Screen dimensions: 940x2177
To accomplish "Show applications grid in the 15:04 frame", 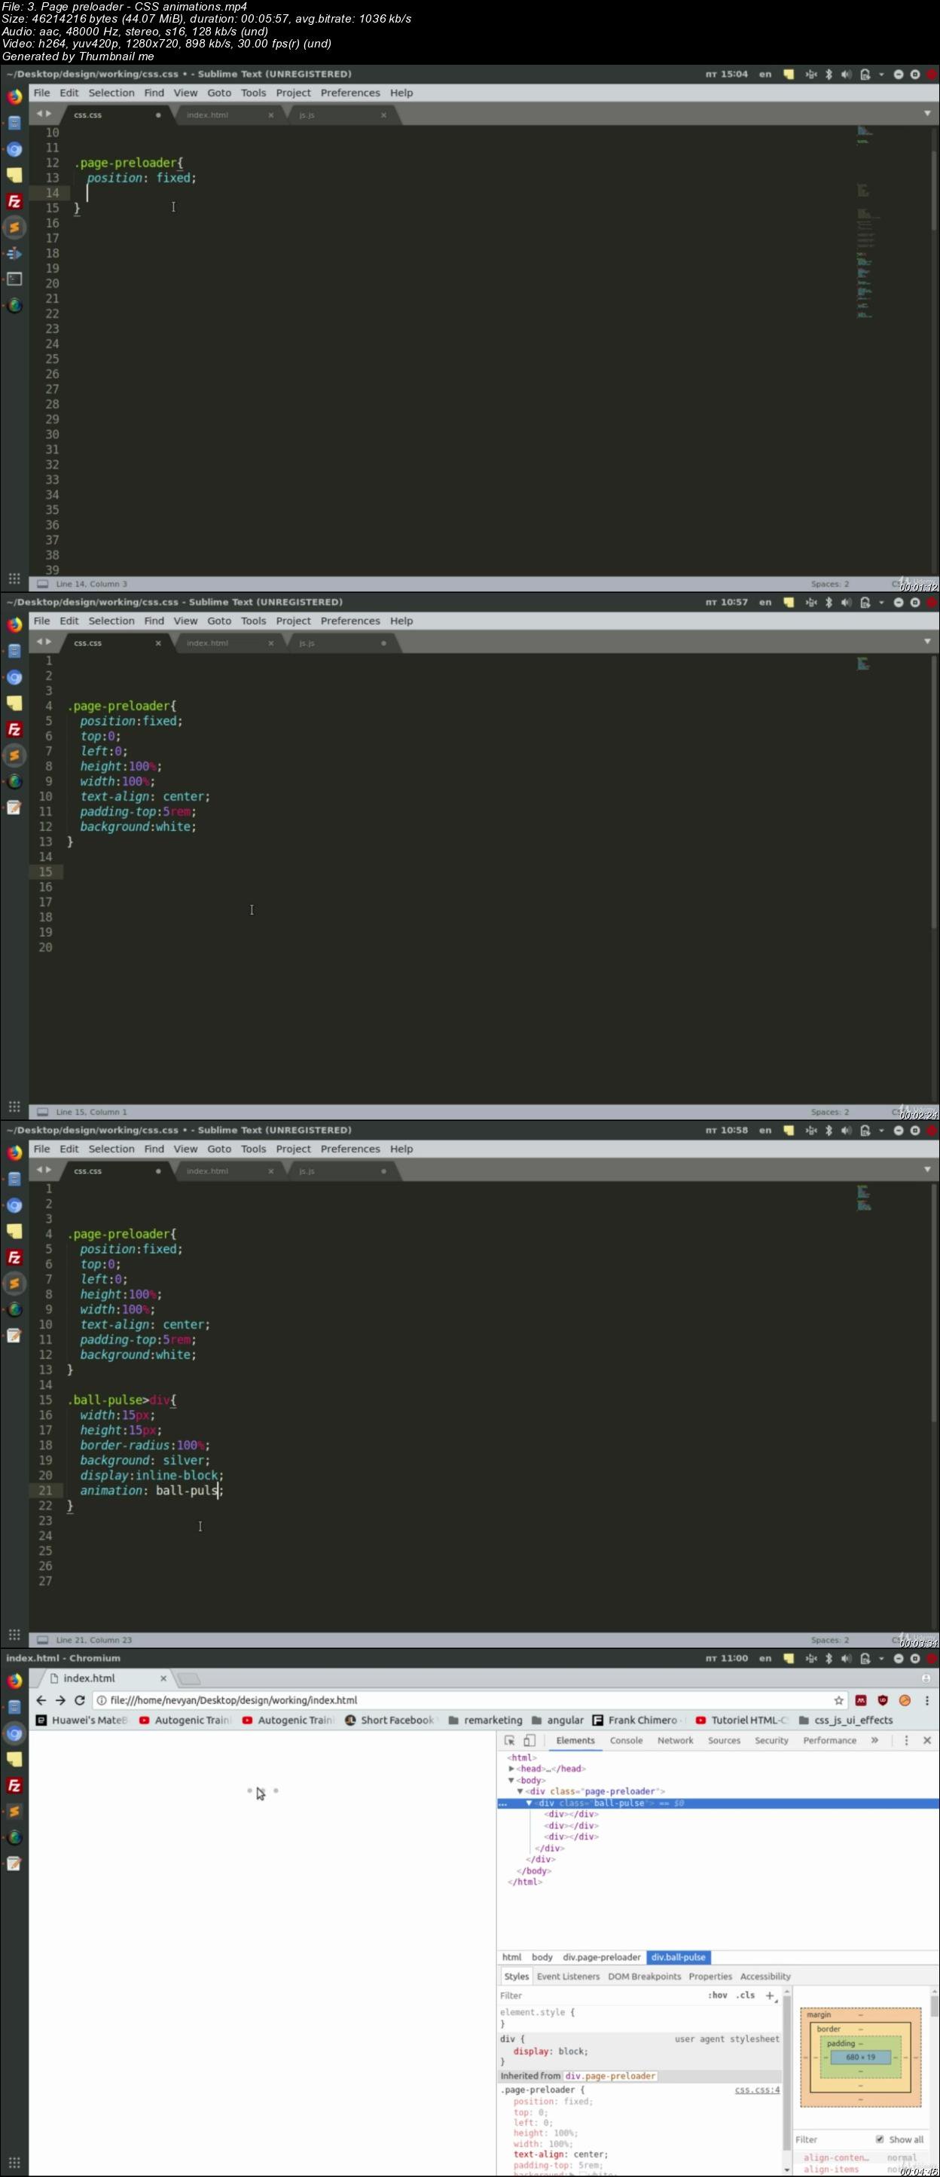I will 14,579.
